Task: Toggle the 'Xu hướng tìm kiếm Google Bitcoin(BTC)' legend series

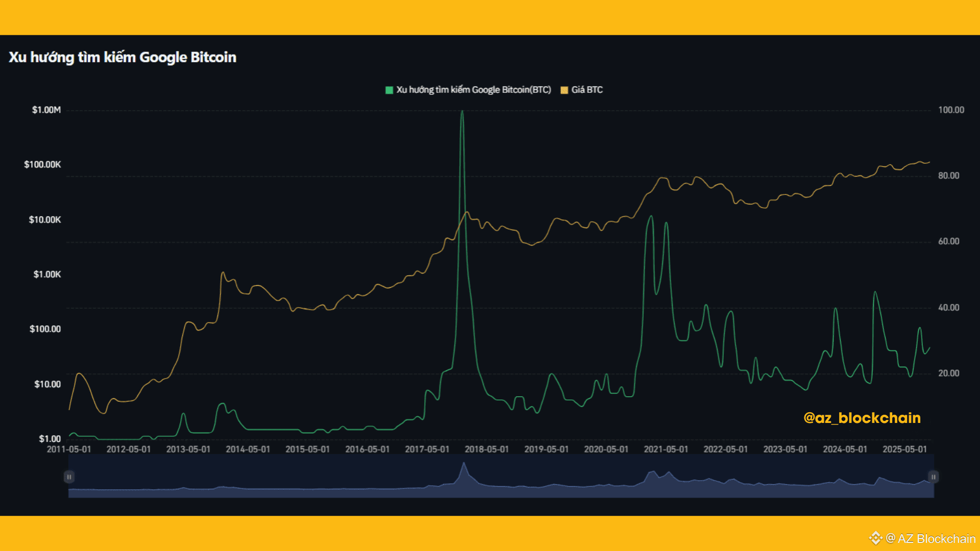Action: coord(473,90)
